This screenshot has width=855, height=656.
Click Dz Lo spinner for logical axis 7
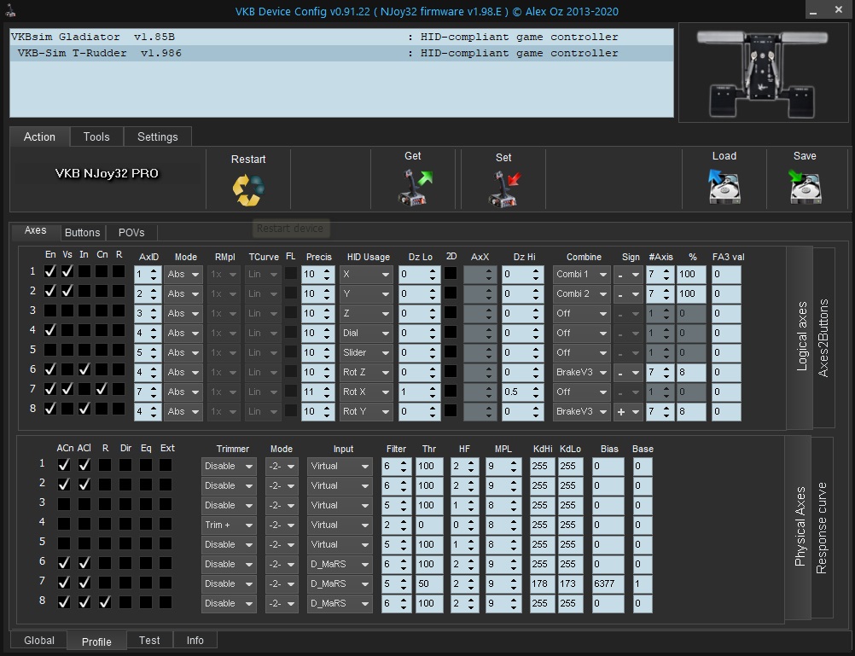(419, 392)
